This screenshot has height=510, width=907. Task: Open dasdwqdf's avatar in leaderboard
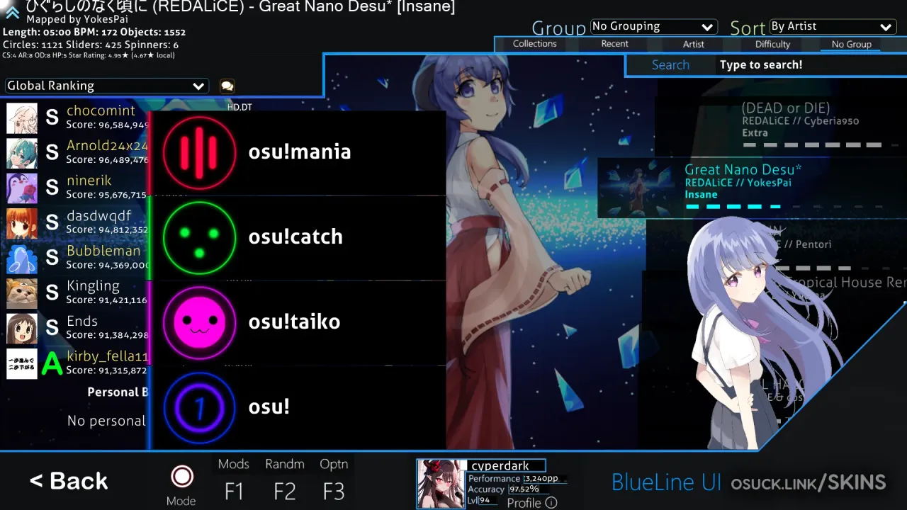[x=22, y=223]
